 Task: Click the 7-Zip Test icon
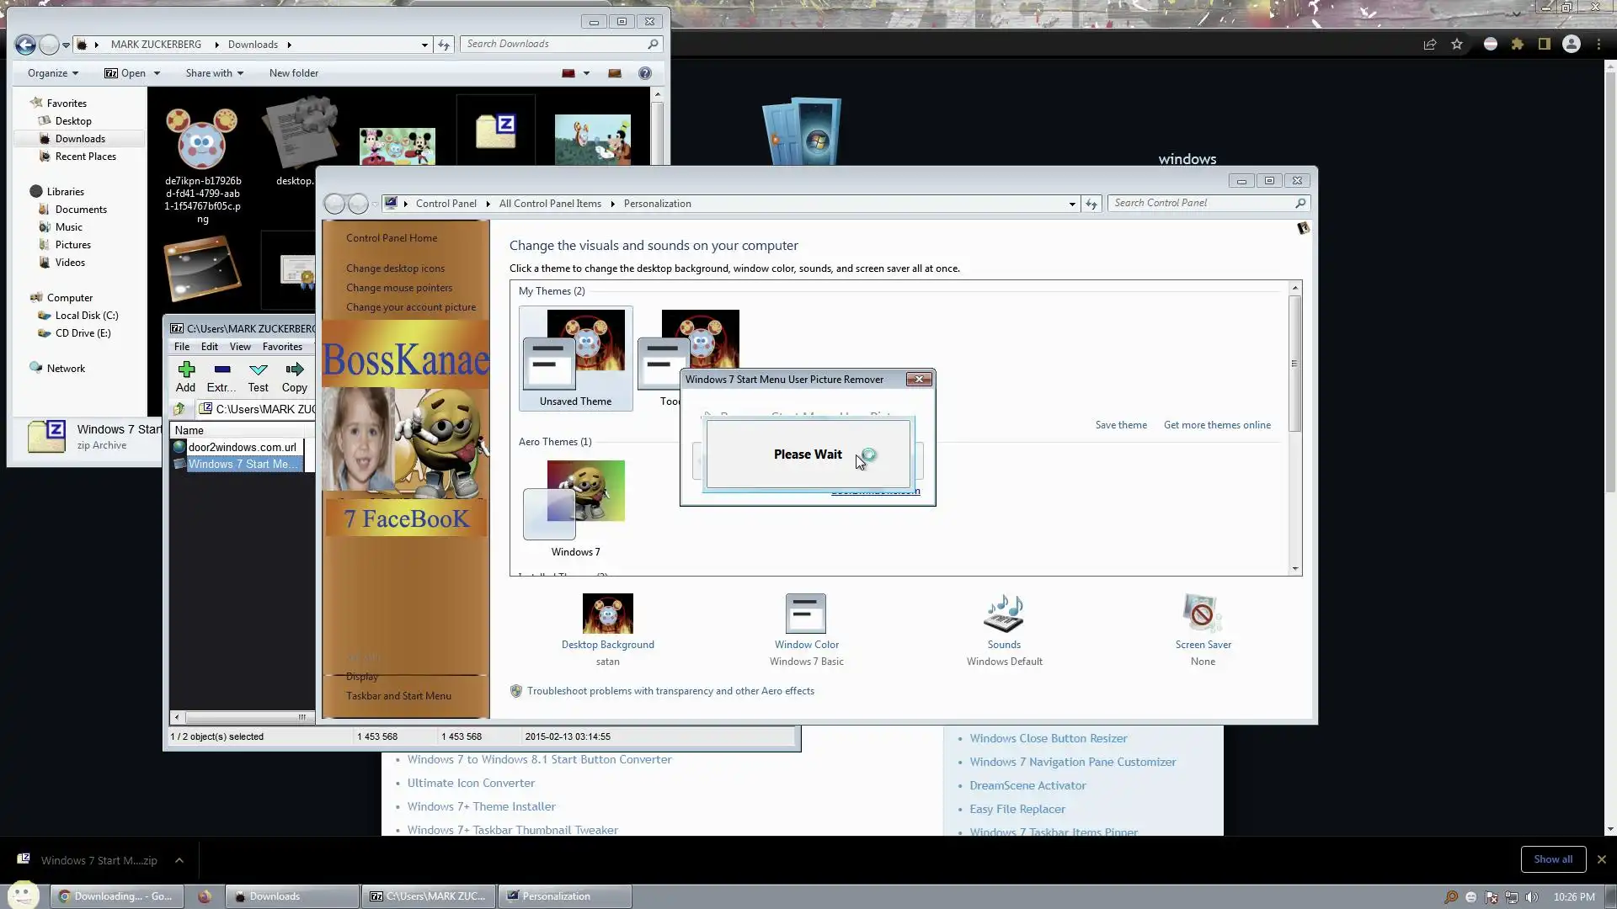[258, 375]
